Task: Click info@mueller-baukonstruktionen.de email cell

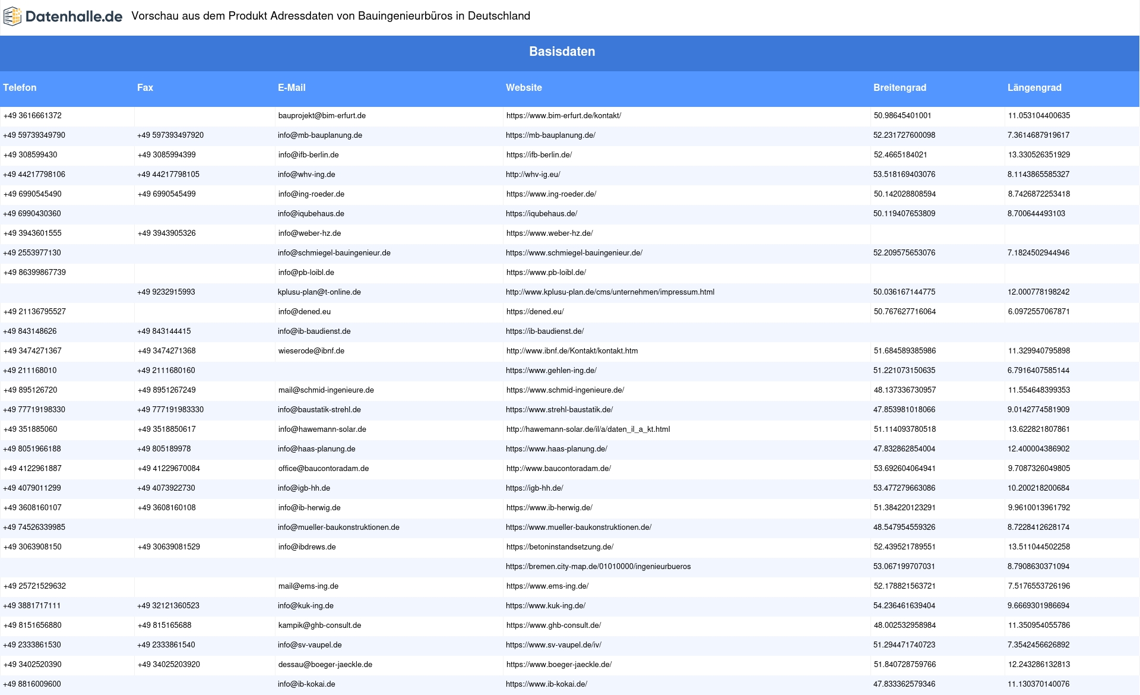Action: (x=338, y=527)
